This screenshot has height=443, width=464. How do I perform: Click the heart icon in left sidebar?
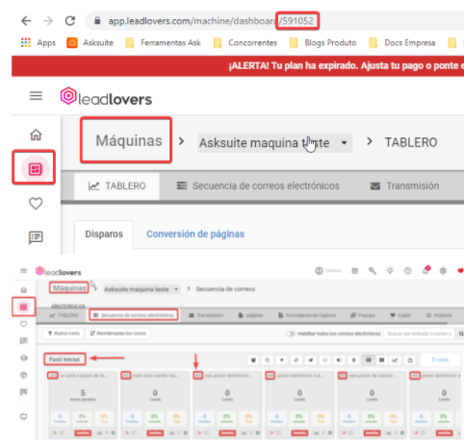tap(36, 204)
